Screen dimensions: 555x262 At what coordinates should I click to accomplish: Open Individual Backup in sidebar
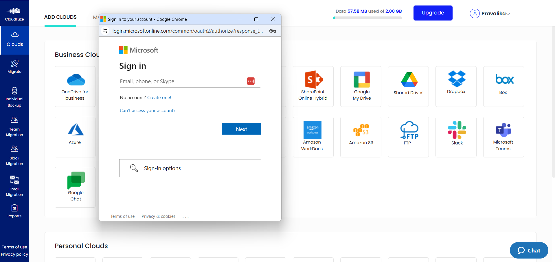pyautogui.click(x=14, y=97)
